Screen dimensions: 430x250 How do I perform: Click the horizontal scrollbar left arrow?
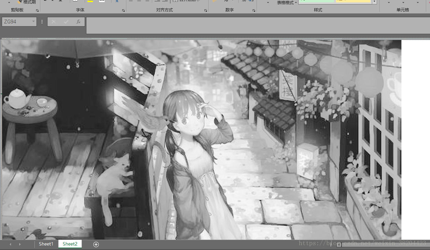[x=339, y=244]
